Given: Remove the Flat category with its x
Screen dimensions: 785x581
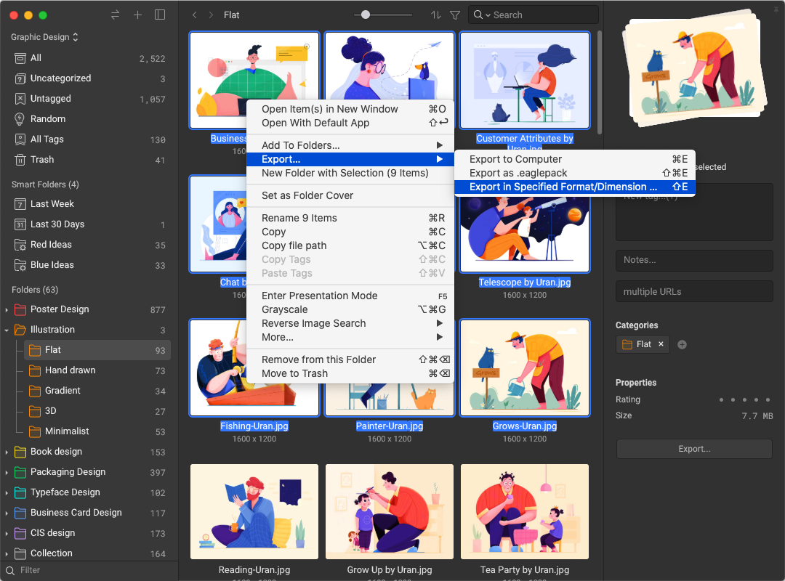Looking at the screenshot, I should [661, 344].
